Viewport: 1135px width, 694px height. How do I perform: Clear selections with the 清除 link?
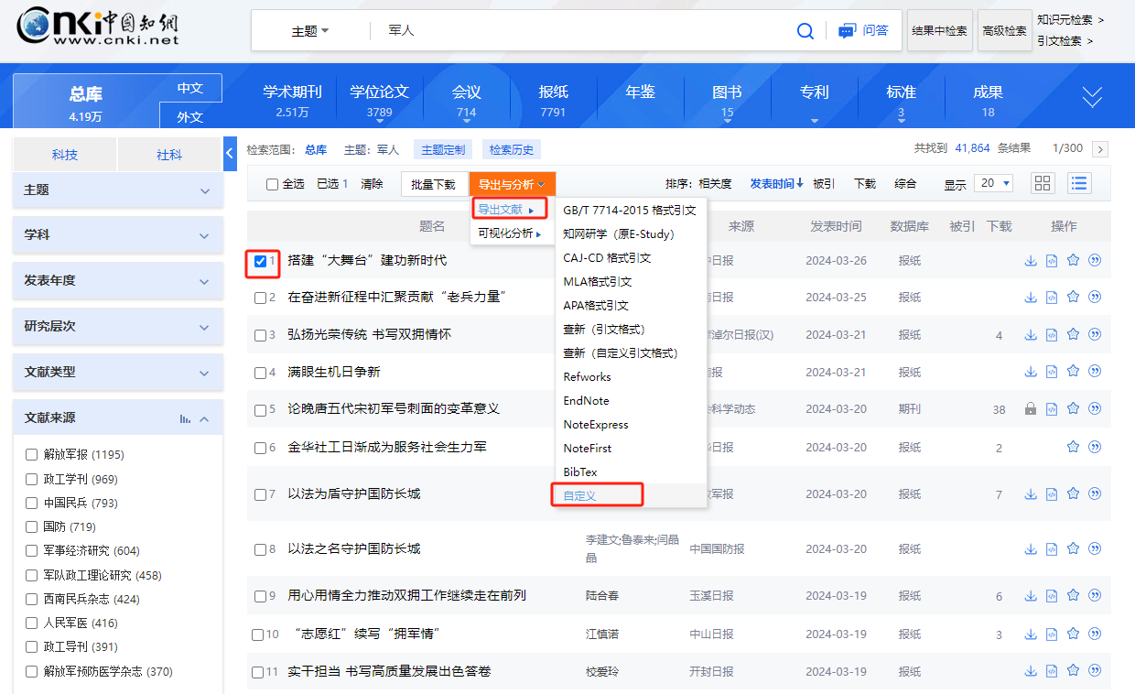click(x=372, y=184)
